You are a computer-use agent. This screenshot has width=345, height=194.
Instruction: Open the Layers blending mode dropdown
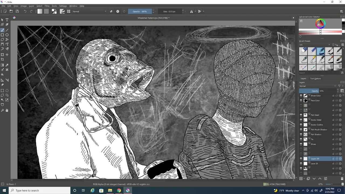[318, 86]
